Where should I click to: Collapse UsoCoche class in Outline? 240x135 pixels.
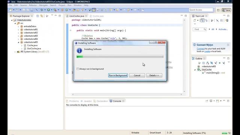tap(195, 70)
